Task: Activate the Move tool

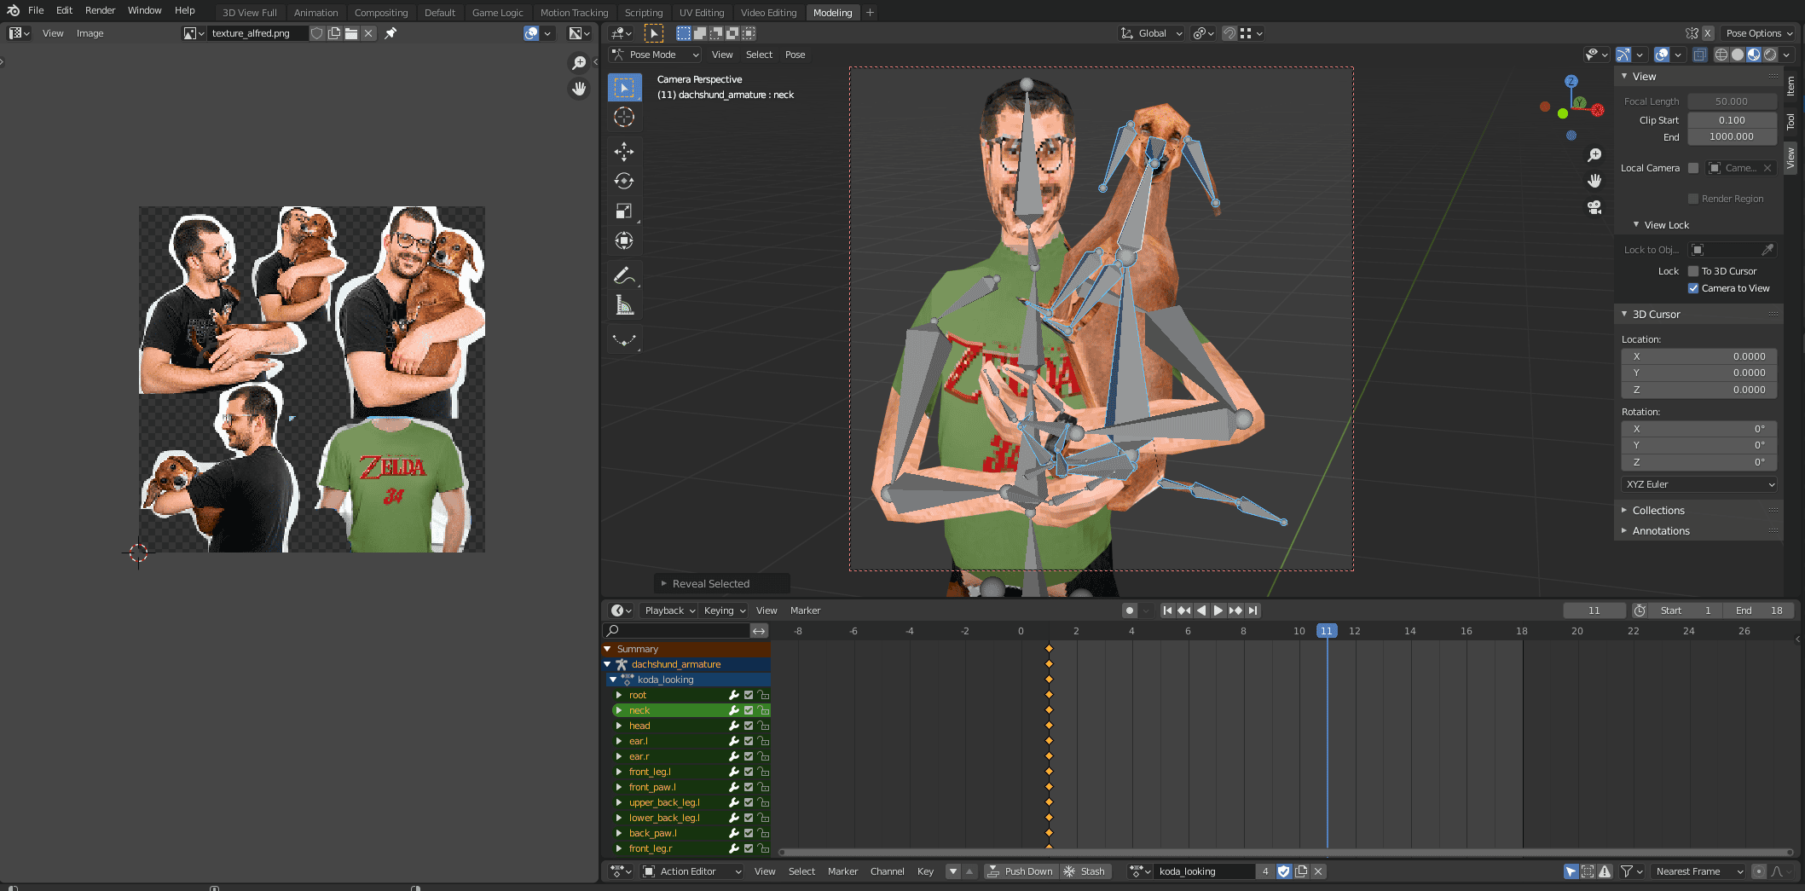Action: coord(624,152)
